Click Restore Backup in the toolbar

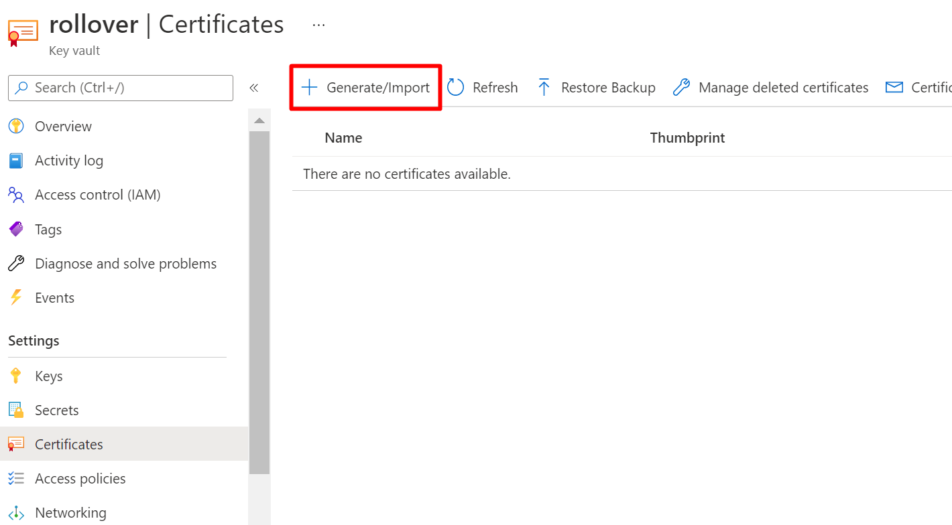point(595,87)
